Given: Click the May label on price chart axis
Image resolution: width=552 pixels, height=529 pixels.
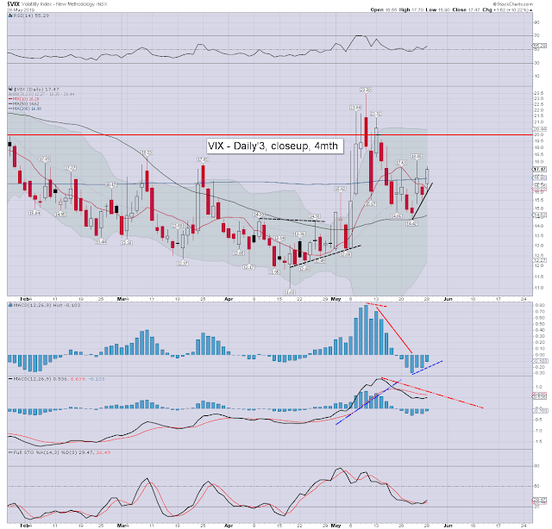Looking at the screenshot, I should click(x=336, y=299).
